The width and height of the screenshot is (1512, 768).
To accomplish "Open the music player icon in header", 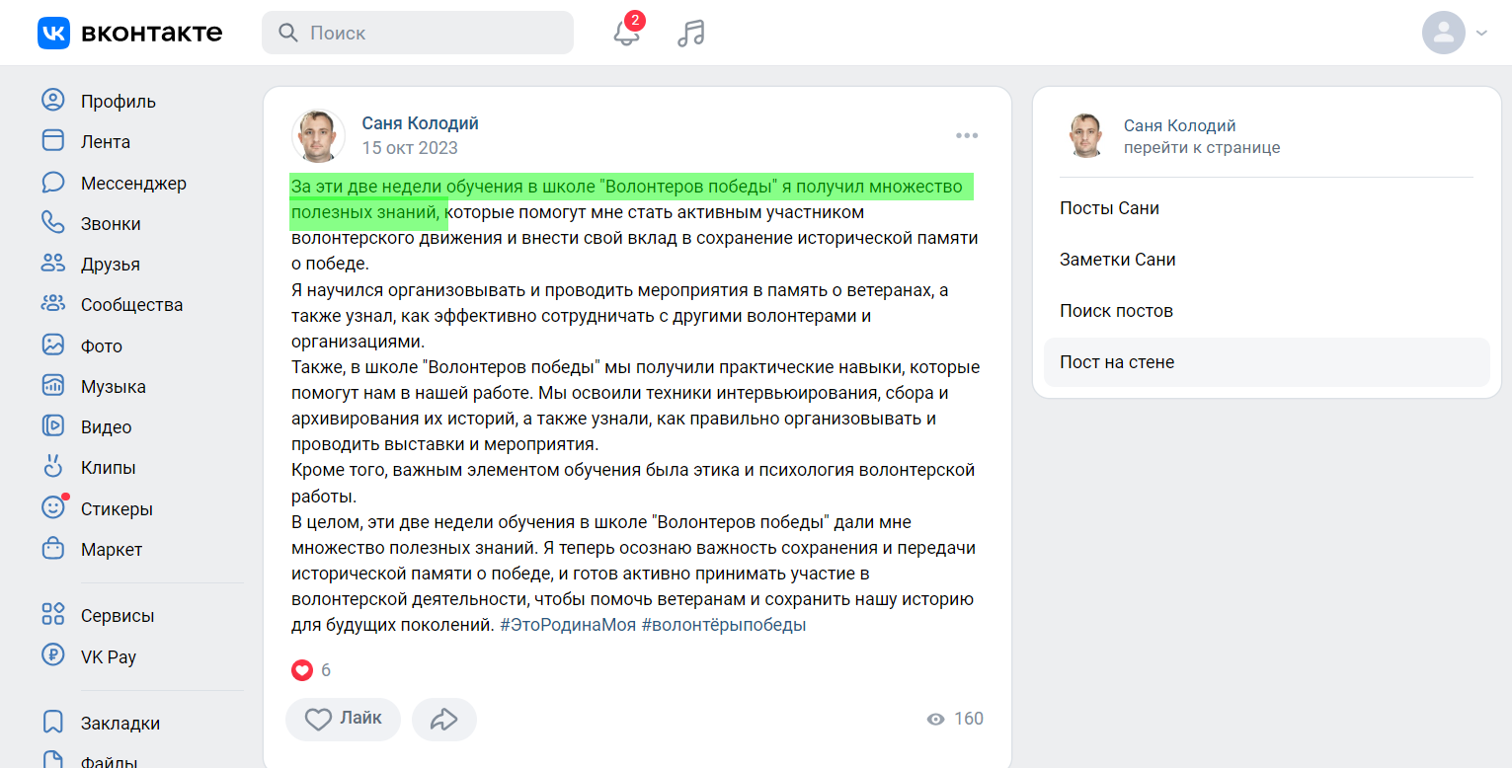I will (690, 33).
